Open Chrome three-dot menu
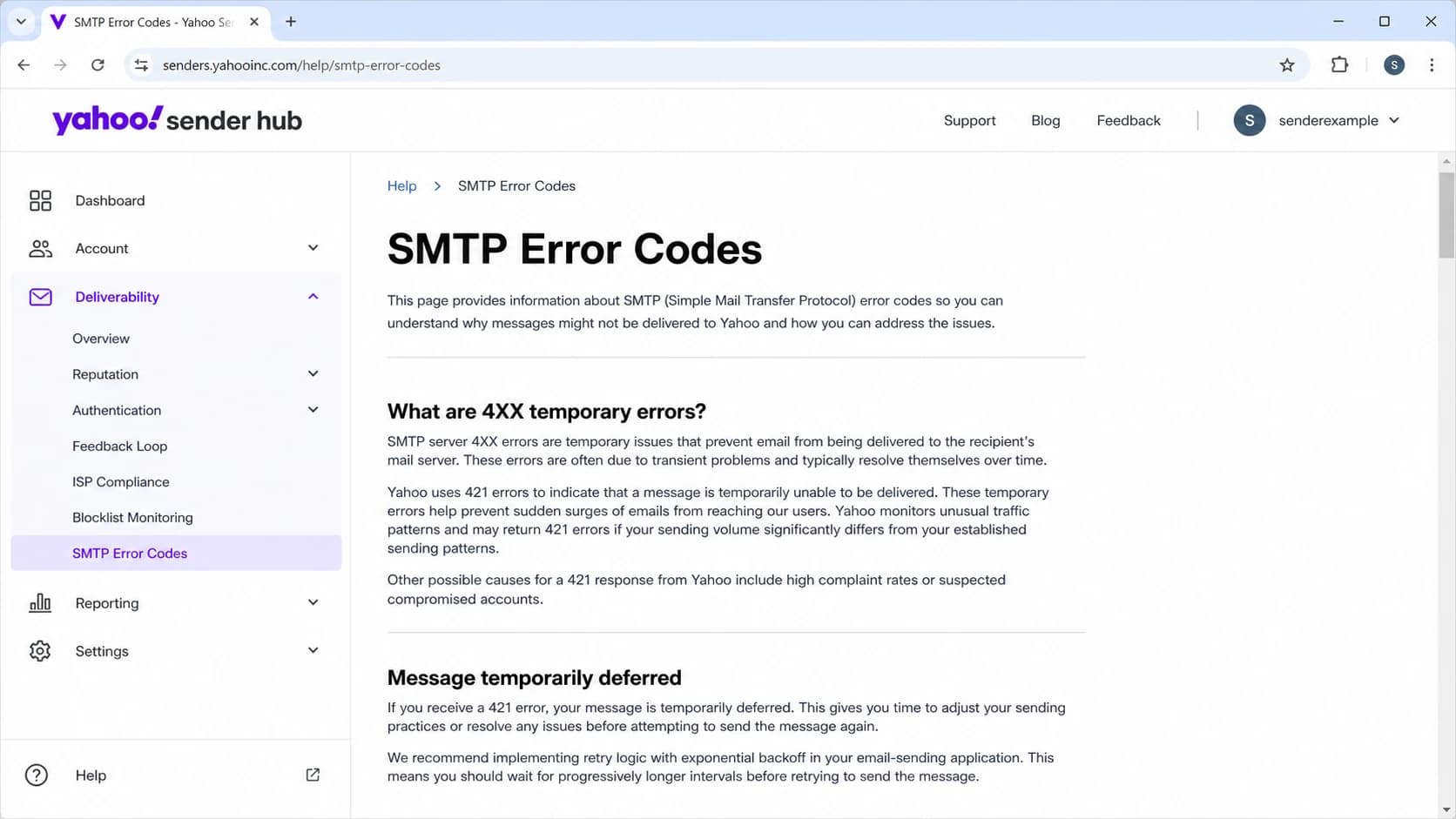Image resolution: width=1456 pixels, height=819 pixels. [x=1432, y=65]
